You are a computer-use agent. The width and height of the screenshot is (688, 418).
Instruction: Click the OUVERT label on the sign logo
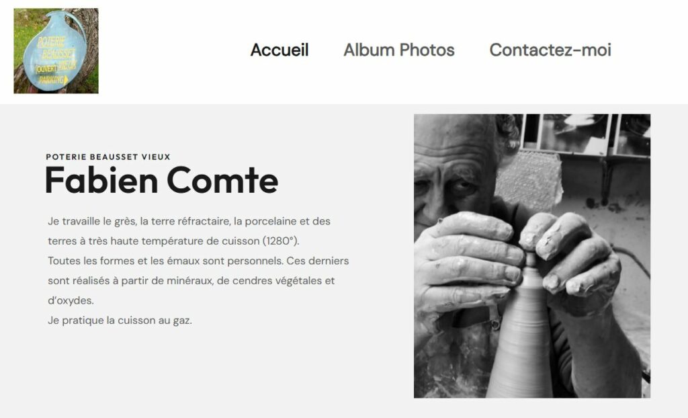click(x=46, y=69)
